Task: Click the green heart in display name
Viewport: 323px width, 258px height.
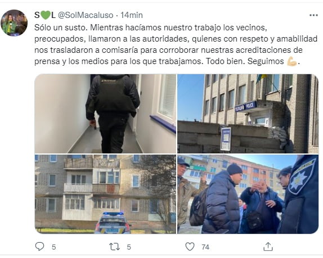Action: point(46,15)
